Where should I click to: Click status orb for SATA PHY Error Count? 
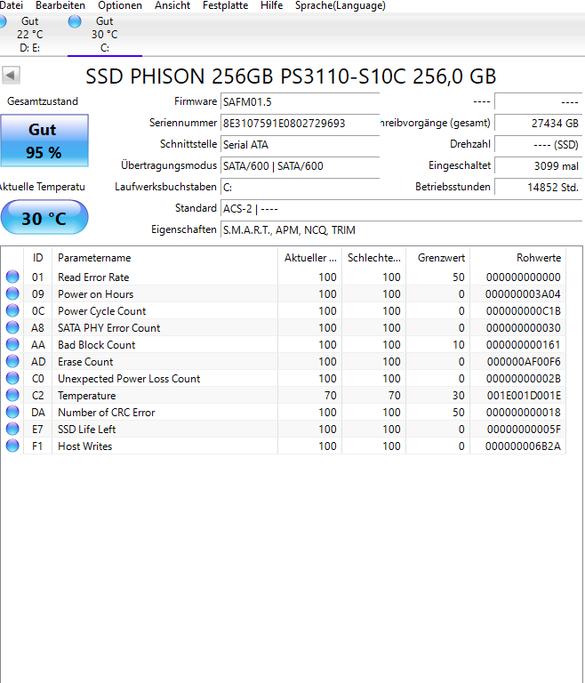click(12, 327)
